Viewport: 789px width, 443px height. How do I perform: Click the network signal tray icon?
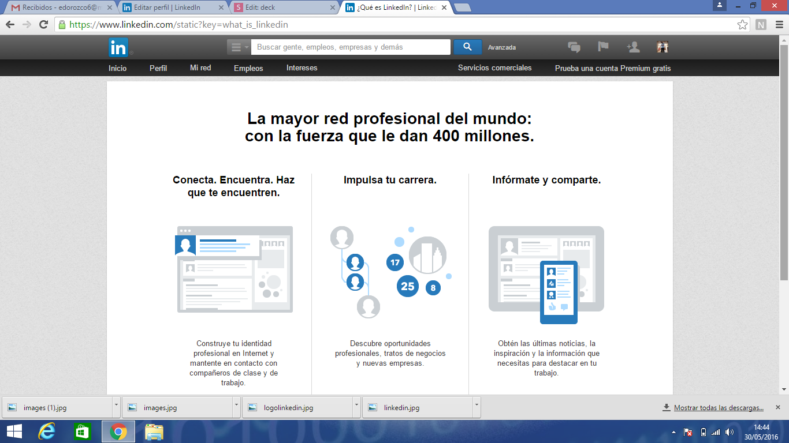716,432
